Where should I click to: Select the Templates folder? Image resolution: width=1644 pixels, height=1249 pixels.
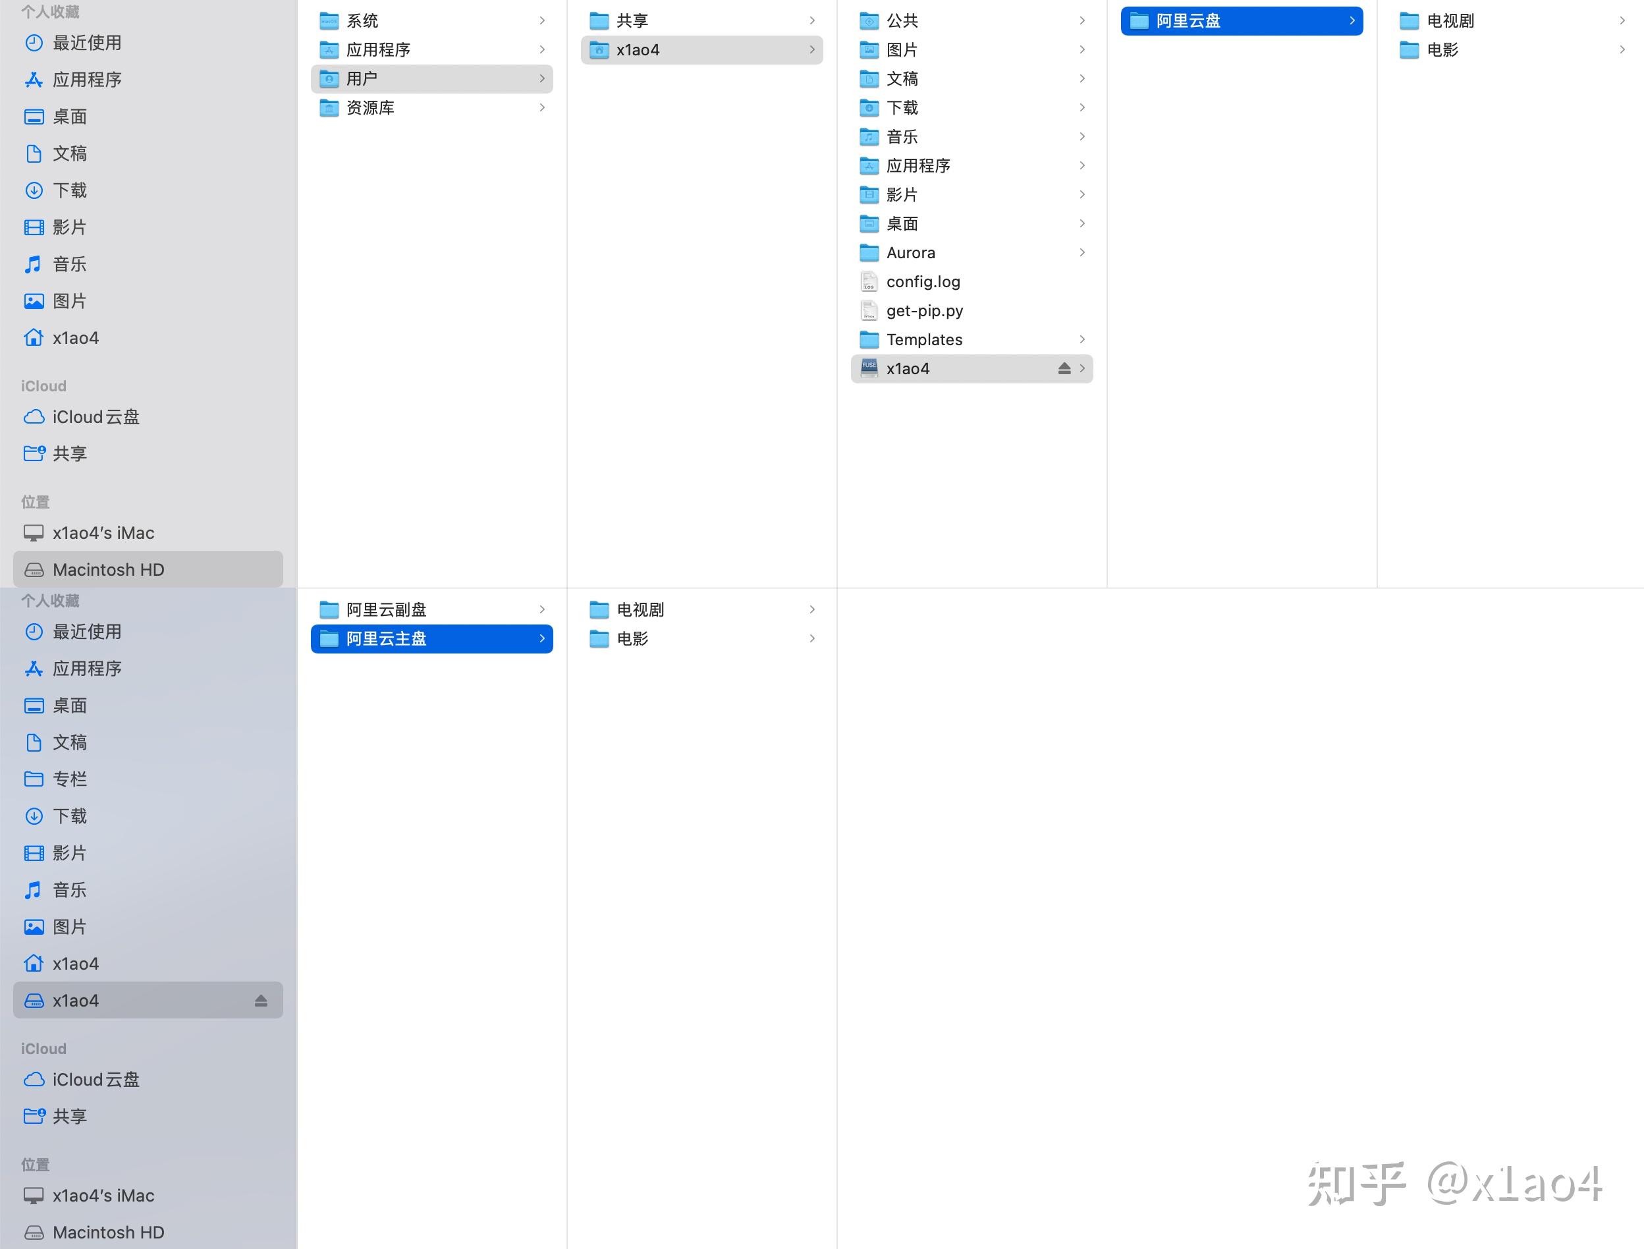pyautogui.click(x=924, y=339)
